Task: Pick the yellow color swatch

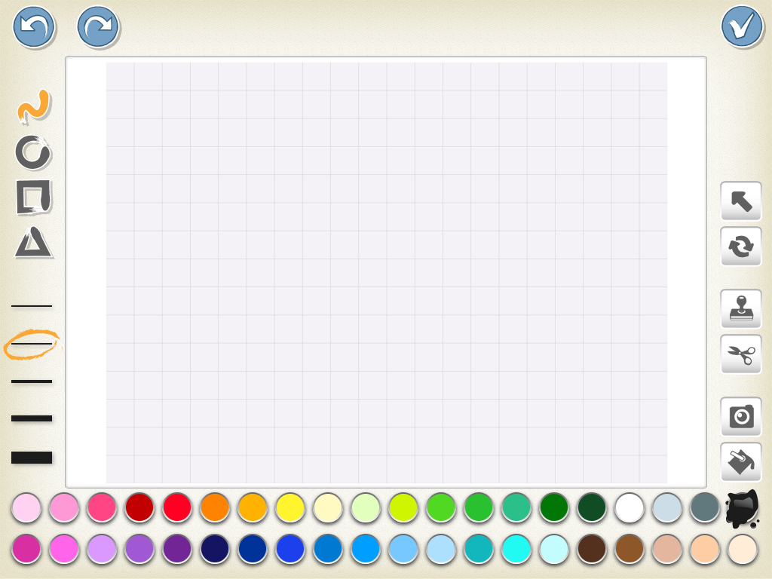Action: click(290, 507)
